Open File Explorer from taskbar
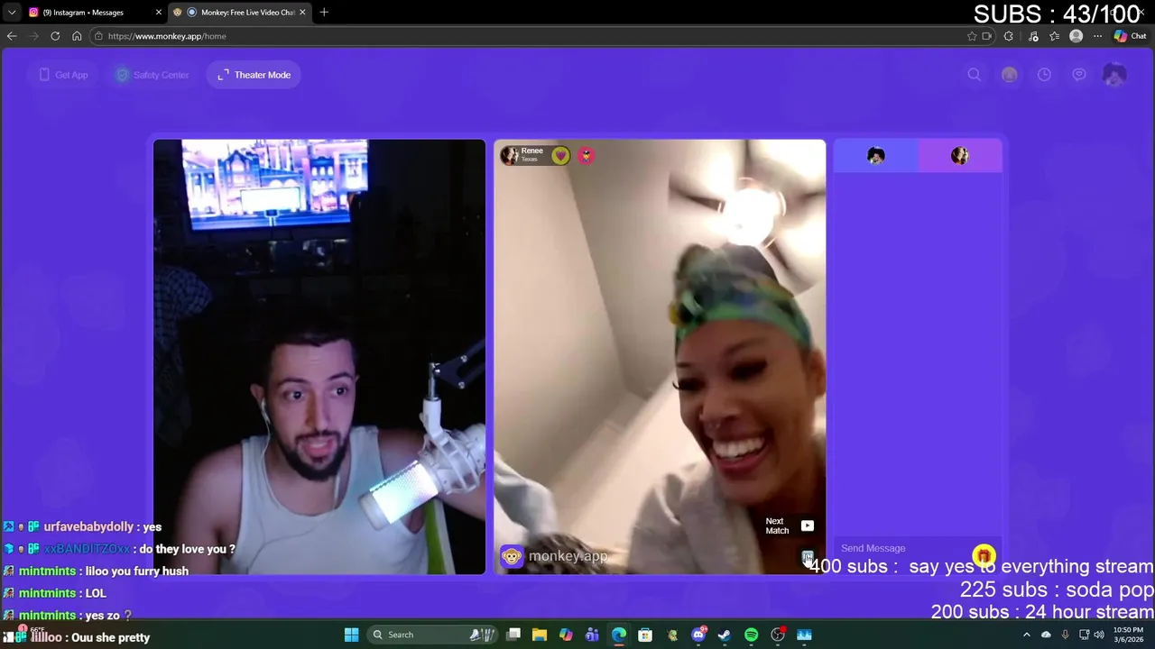The width and height of the screenshot is (1155, 649). 540,635
